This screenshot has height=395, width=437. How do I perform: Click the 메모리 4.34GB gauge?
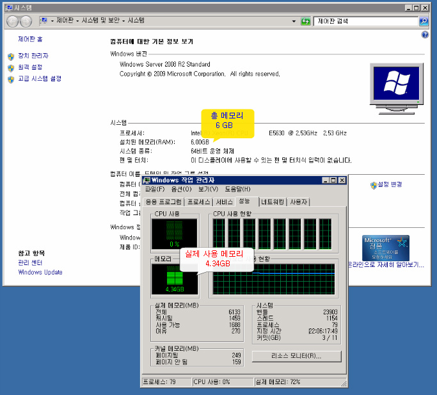point(175,279)
